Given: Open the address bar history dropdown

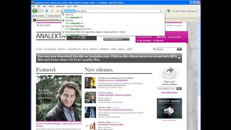Looking at the screenshot, I should click(x=164, y=11).
